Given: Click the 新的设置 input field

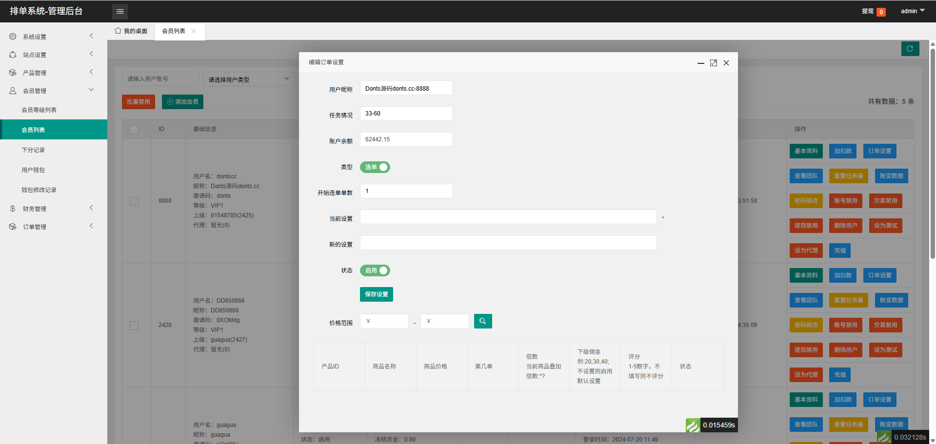Looking at the screenshot, I should [x=508, y=243].
